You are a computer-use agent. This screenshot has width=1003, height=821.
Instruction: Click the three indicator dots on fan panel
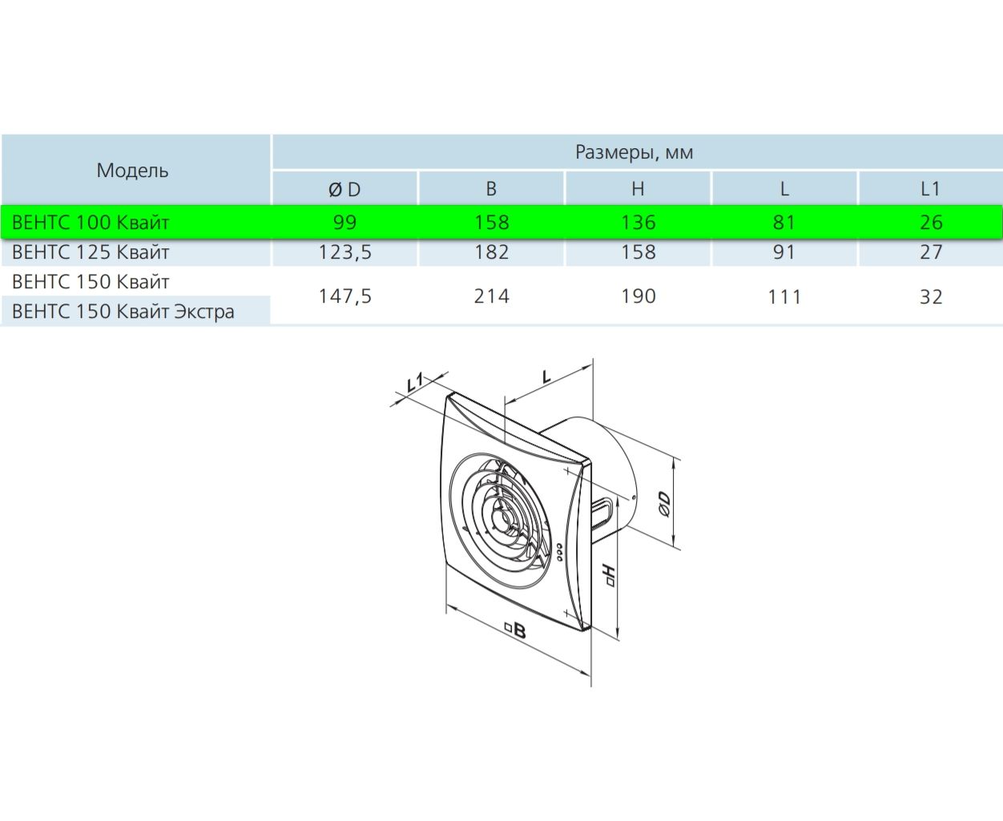[x=558, y=551]
